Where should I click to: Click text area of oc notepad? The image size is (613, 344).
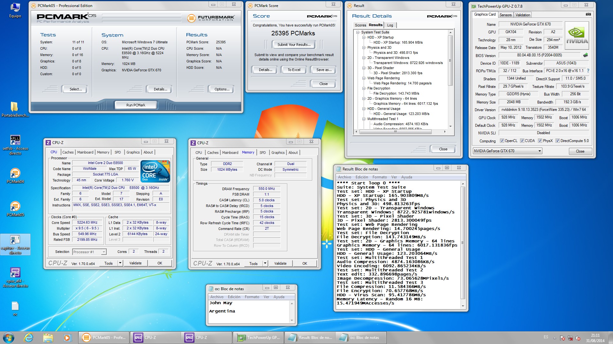tap(249, 311)
